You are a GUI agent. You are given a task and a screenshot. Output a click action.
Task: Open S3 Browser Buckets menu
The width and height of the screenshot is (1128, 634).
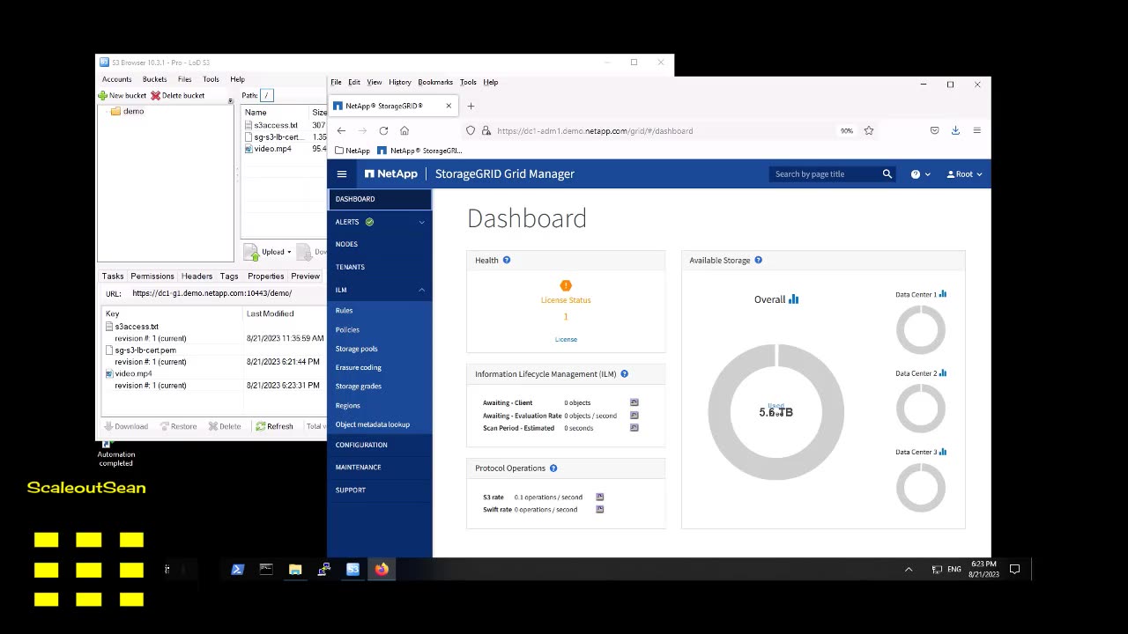[x=154, y=79]
